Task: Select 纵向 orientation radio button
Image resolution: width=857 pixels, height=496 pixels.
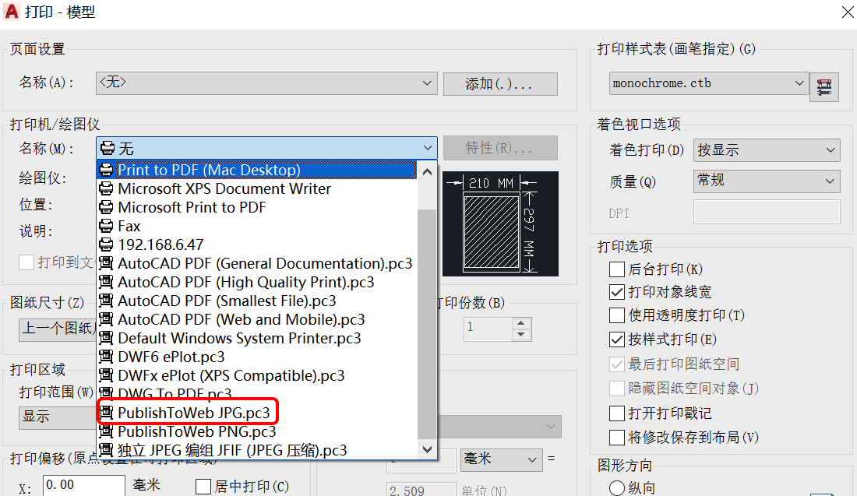Action: click(x=617, y=487)
